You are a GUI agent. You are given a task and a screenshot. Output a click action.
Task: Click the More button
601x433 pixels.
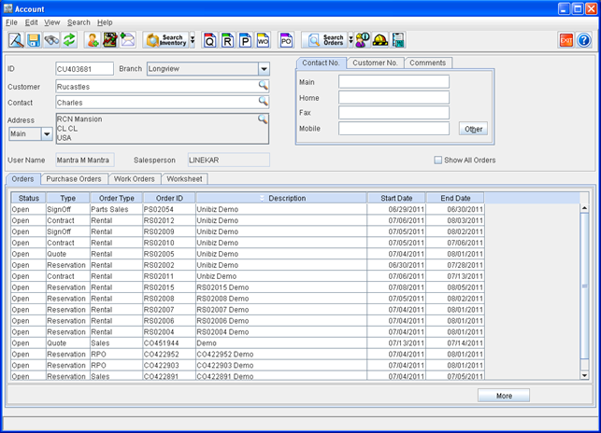[504, 396]
